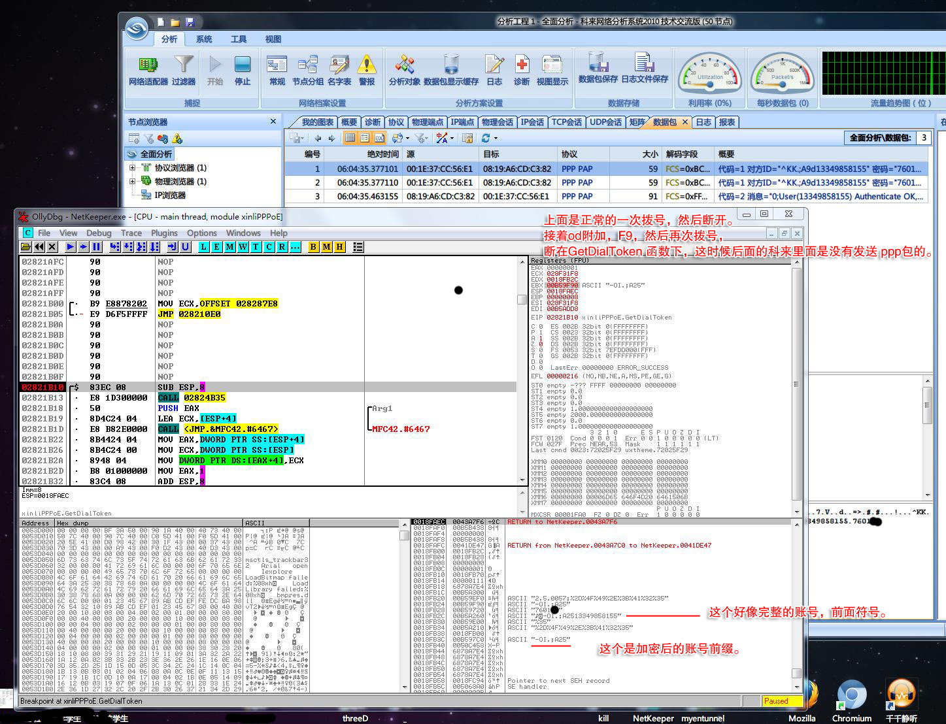The width and height of the screenshot is (946, 724).
Task: Open the 中A encoding dropdown
Action: click(x=452, y=138)
